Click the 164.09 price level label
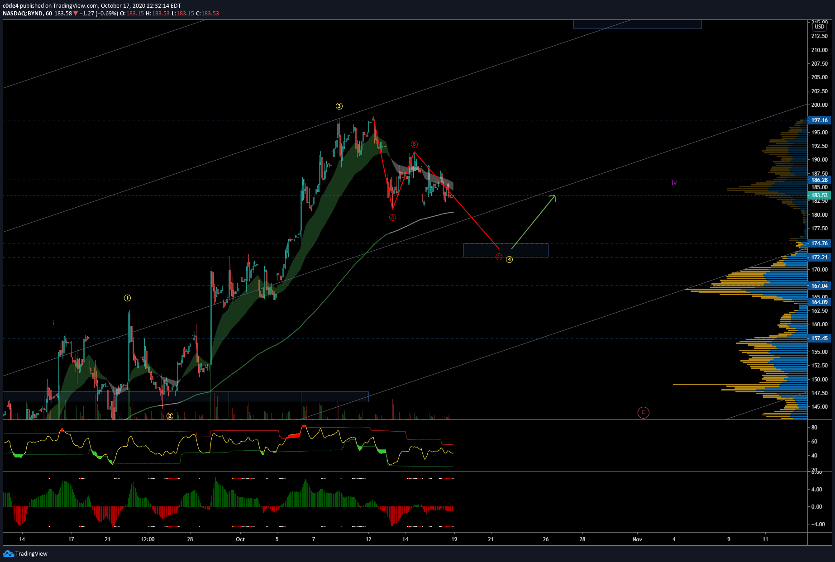Viewport: 835px width, 562px height. pyautogui.click(x=819, y=302)
